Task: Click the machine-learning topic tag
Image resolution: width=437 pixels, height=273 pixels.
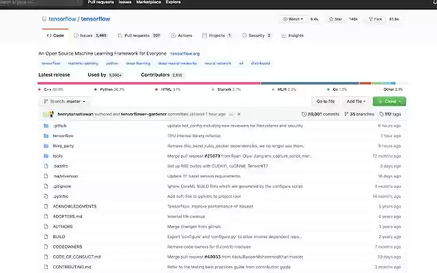Action: pos(83,63)
